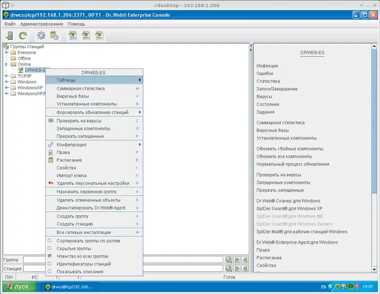Open SpIDer Guard для Windows XP link

[x=289, y=209]
